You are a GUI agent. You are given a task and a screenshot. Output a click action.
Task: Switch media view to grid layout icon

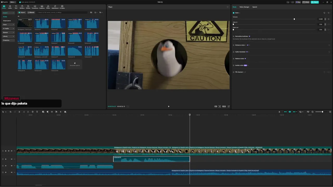tap(91, 12)
